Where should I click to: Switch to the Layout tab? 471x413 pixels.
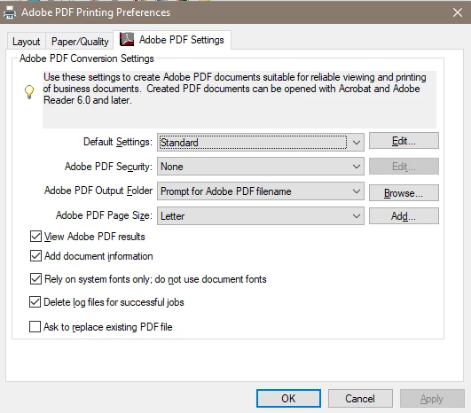point(26,41)
